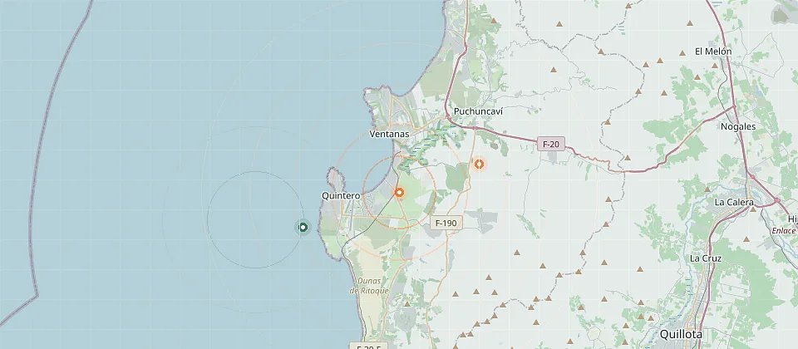Click the orange marker south of Puchuncaví
The image size is (798, 349).
point(479,164)
